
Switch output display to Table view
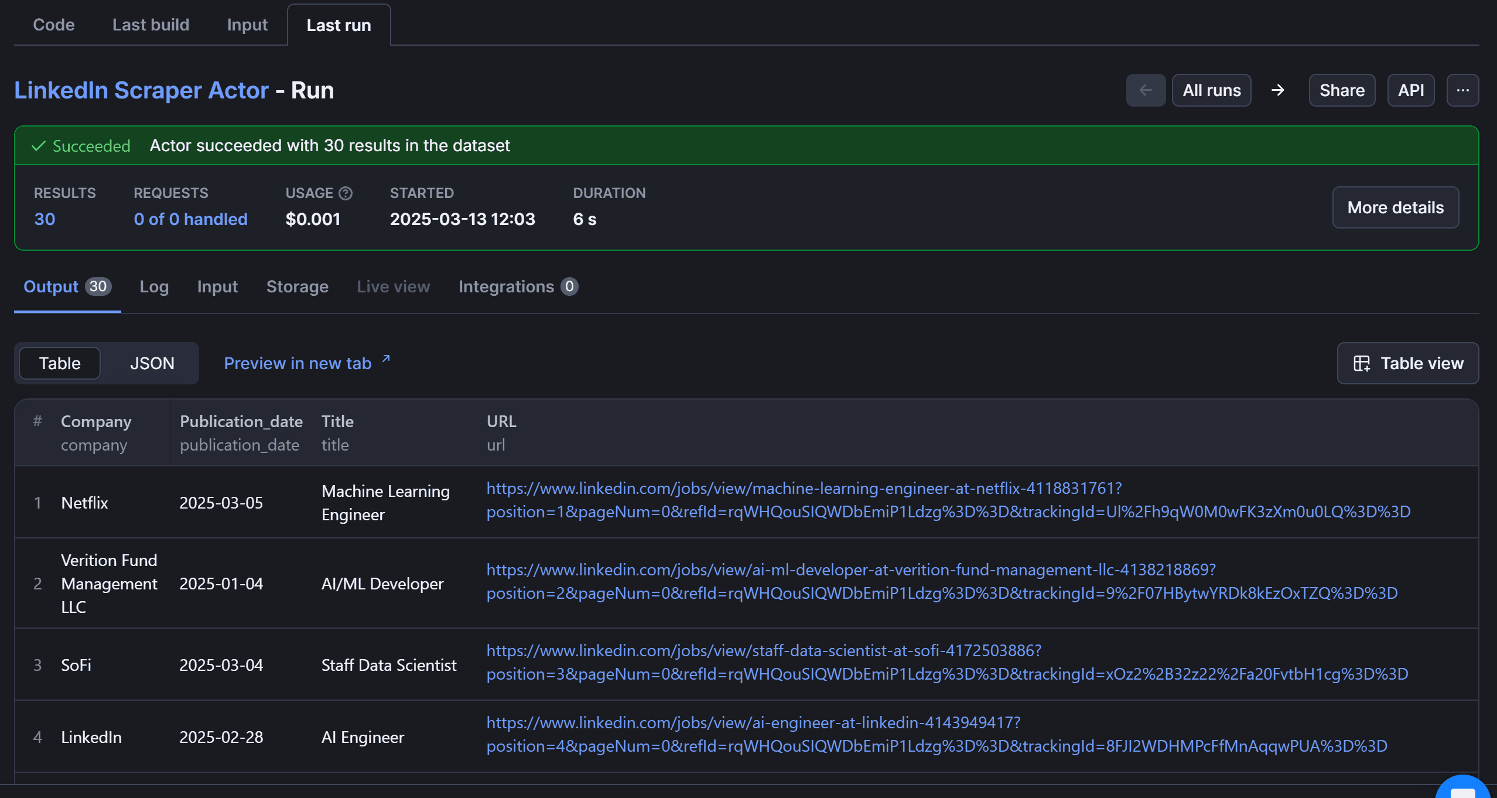pos(59,363)
